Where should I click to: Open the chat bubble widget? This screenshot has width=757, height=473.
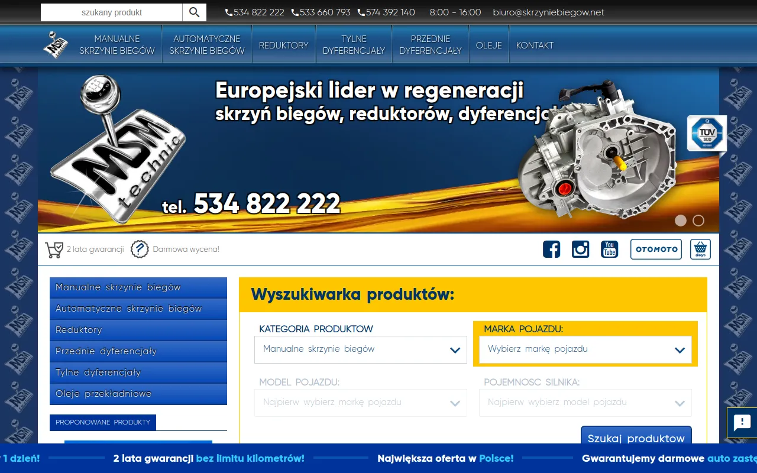pos(742,422)
